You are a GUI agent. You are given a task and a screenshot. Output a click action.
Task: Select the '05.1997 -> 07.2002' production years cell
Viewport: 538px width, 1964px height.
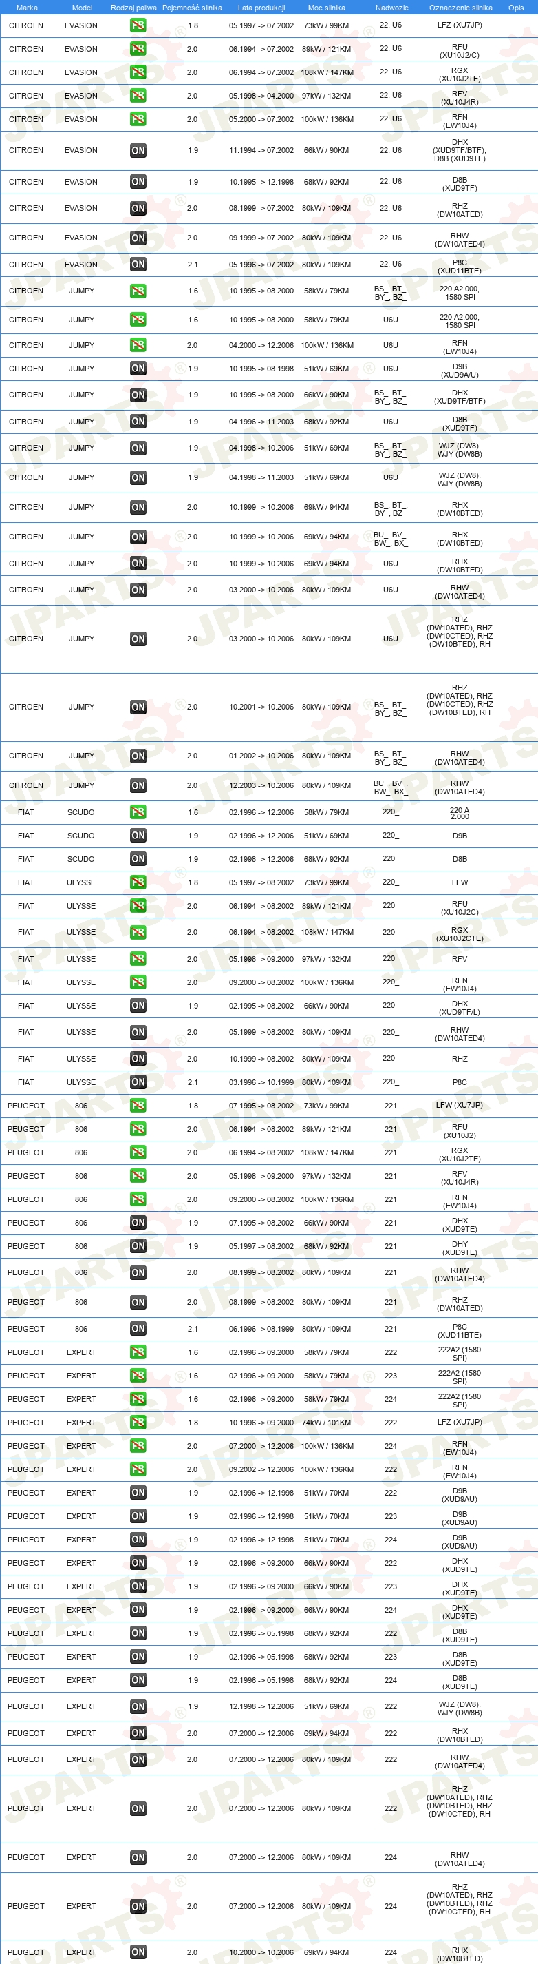(261, 26)
